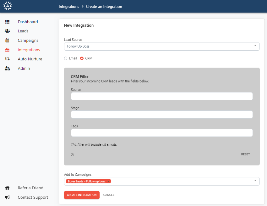The height and width of the screenshot is (206, 267).
Task: Focus the Stage filter input
Action: [x=162, y=114]
